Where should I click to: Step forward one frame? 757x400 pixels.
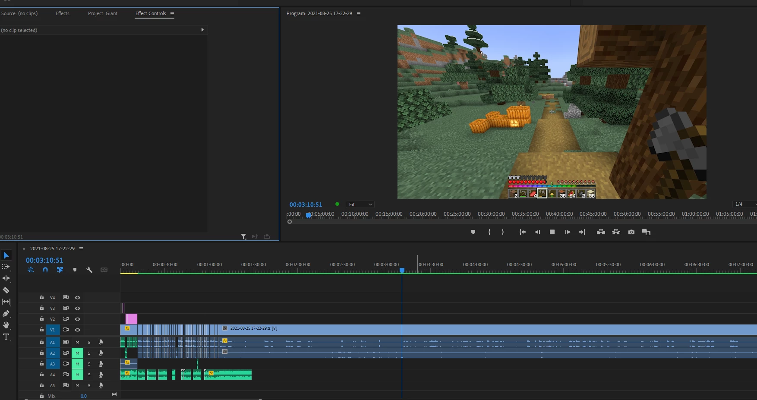click(568, 232)
